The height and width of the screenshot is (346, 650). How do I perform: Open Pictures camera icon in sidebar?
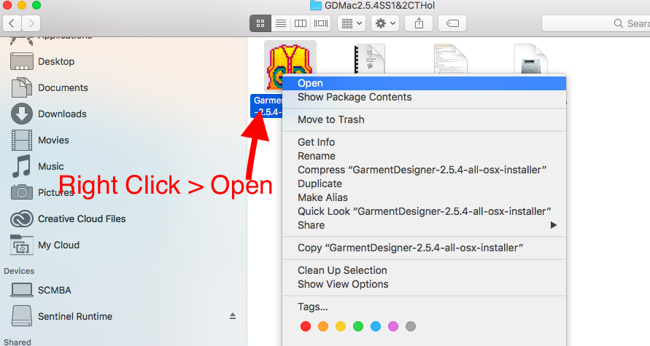pyautogui.click(x=22, y=192)
